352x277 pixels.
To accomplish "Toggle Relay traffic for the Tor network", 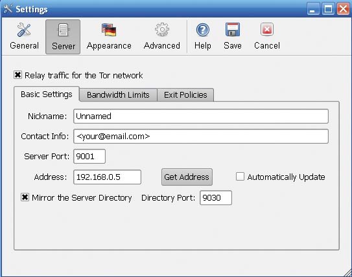I will coord(18,75).
